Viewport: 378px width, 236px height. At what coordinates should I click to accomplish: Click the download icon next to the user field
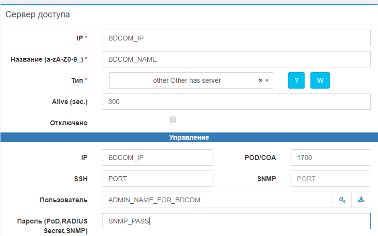click(361, 200)
